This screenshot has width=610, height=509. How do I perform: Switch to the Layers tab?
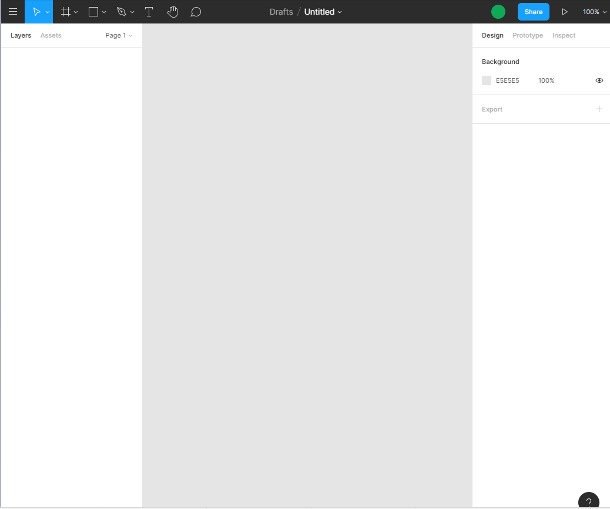click(21, 35)
